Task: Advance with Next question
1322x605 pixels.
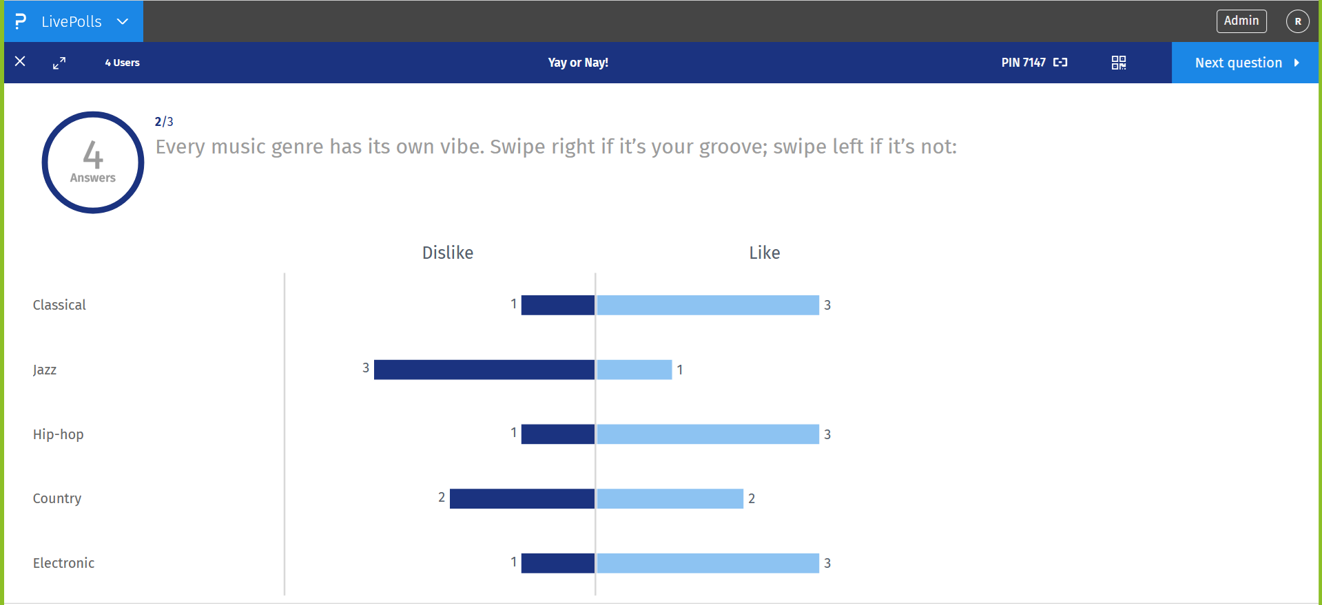Action: tap(1237, 62)
